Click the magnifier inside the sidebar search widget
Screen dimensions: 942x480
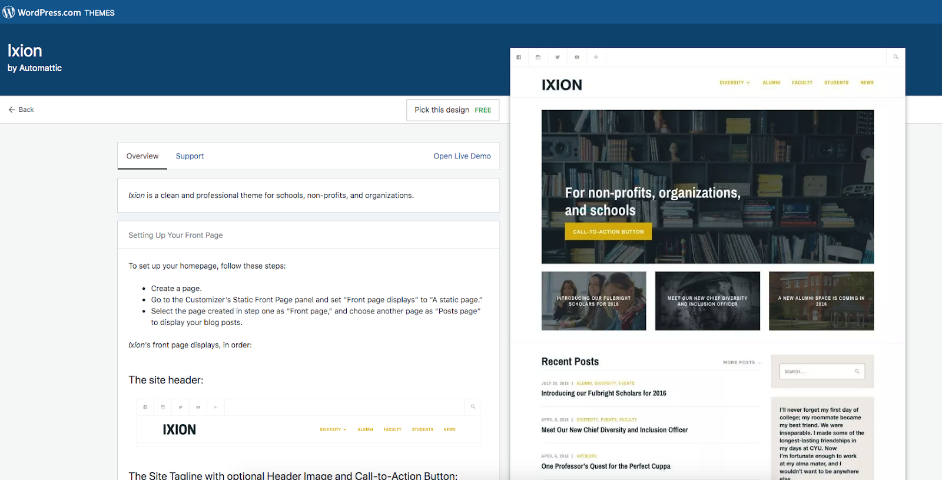[857, 372]
